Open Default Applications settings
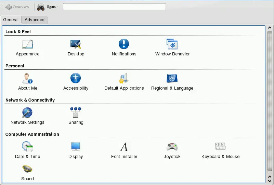This screenshot has height=185, width=274. [x=124, y=79]
